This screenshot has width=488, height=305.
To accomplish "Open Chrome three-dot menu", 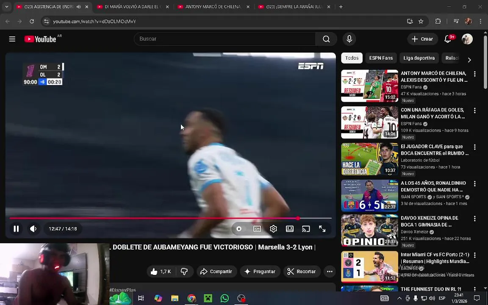I will 480,21.
